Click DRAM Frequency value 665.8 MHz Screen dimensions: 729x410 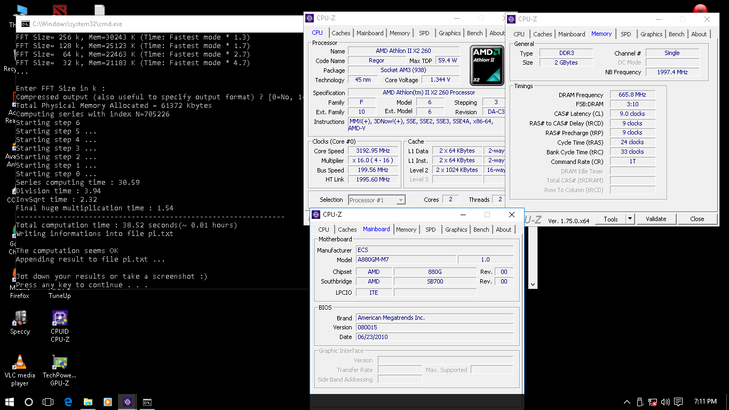click(632, 95)
